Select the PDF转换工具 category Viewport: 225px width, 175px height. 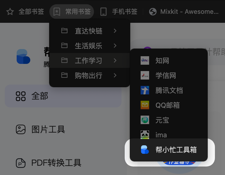[x=56, y=163]
